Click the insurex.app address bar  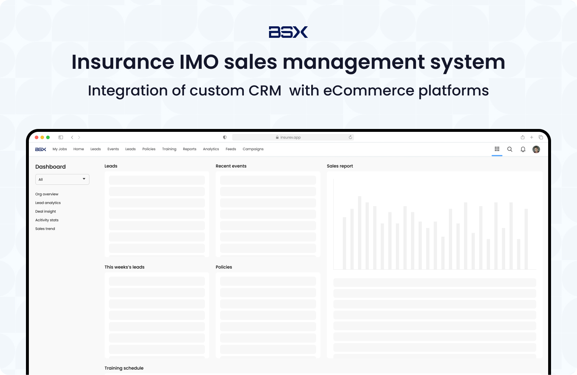(293, 137)
